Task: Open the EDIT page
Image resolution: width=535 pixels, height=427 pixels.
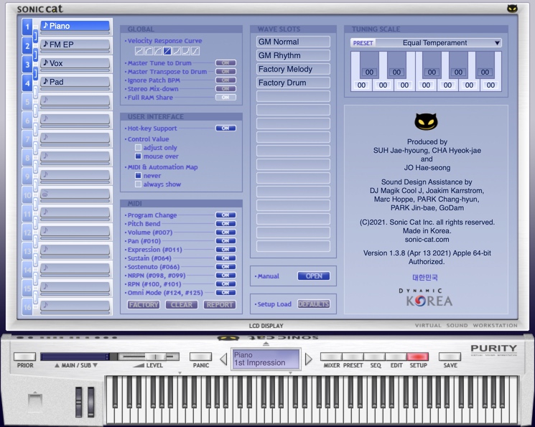Action: [396, 357]
